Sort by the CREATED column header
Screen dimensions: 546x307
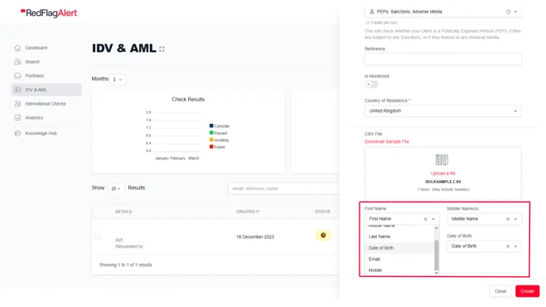[x=248, y=212]
